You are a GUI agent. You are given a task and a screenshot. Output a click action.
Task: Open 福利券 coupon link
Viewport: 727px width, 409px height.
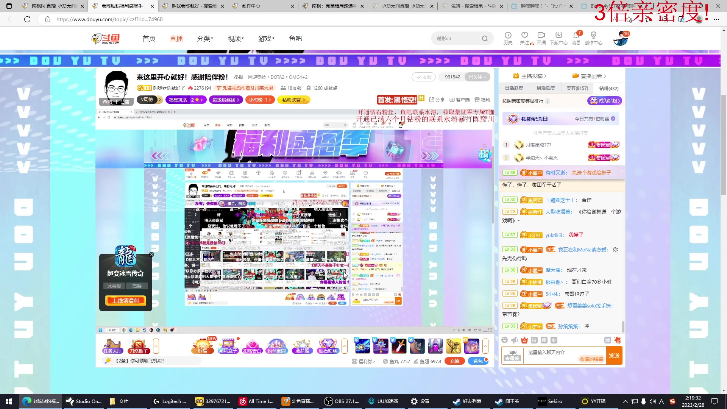(363, 361)
